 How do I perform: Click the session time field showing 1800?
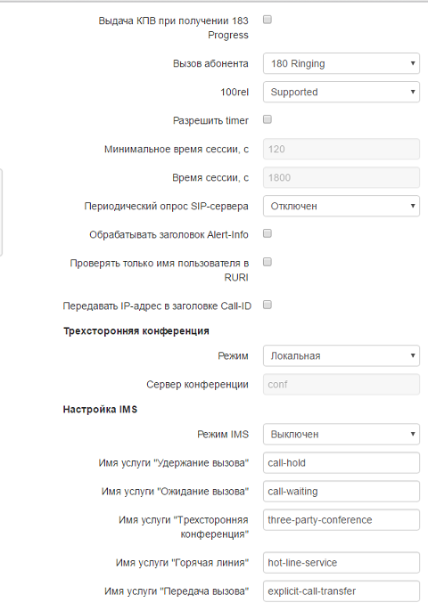[342, 178]
